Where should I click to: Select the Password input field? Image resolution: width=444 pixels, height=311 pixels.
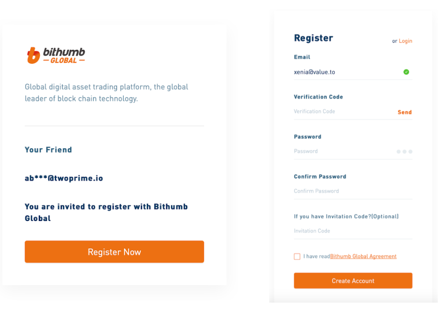coord(344,151)
